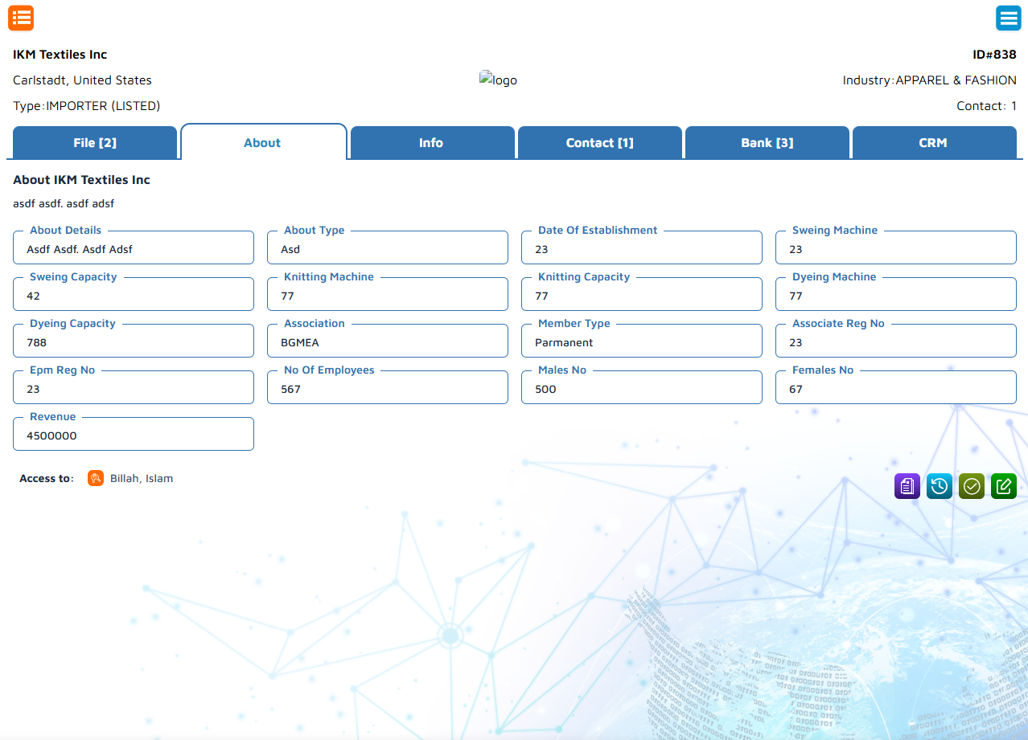Image resolution: width=1028 pixels, height=740 pixels.
Task: Click the green edit pencil icon
Action: coord(1004,485)
